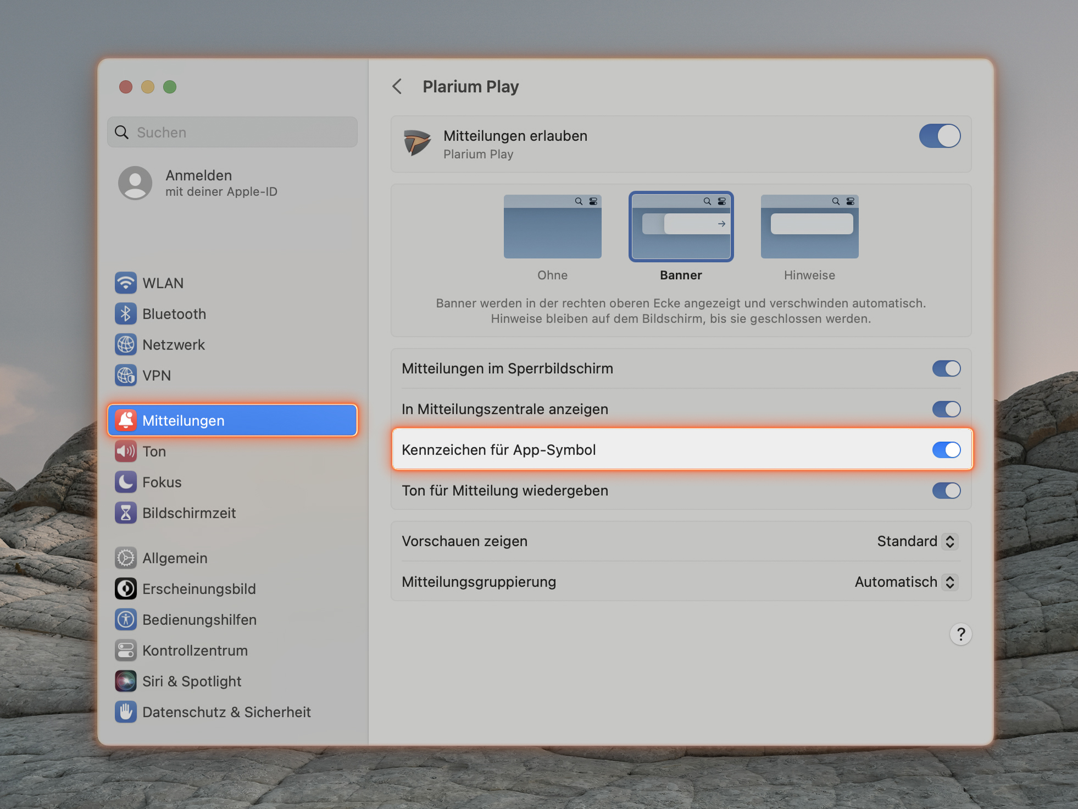Click the WLAN wifi icon in the sidebar
1078x809 pixels.
(126, 283)
